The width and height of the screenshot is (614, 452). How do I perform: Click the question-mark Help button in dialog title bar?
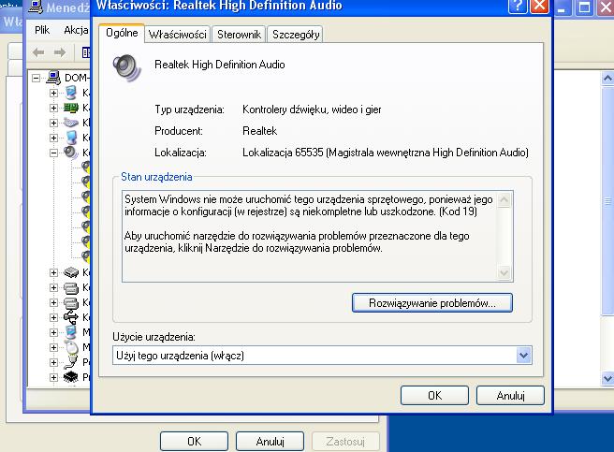coord(518,7)
